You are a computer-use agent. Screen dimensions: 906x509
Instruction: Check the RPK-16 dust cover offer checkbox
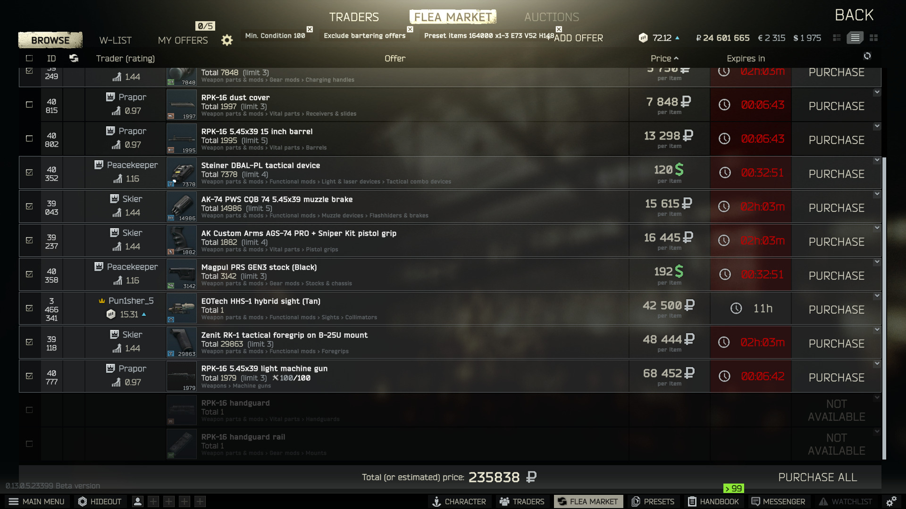click(29, 105)
